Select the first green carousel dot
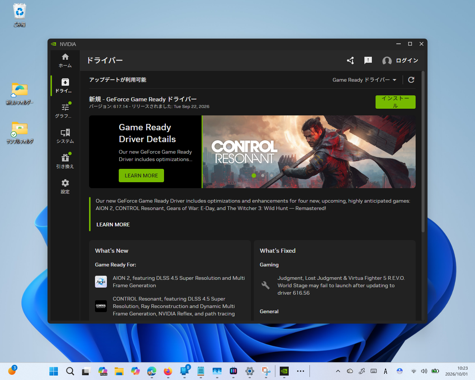 (254, 176)
